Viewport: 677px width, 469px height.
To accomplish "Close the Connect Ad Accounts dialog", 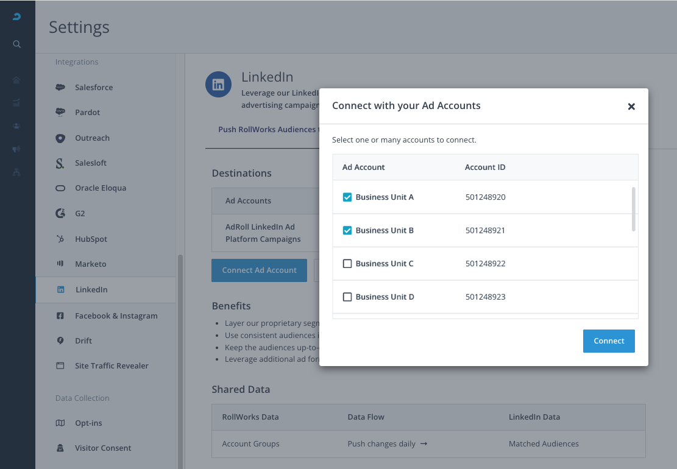I will tap(631, 107).
